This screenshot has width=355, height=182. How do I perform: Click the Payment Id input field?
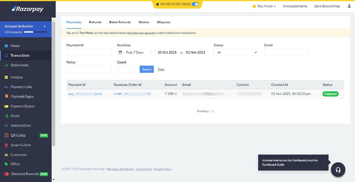coord(89,52)
